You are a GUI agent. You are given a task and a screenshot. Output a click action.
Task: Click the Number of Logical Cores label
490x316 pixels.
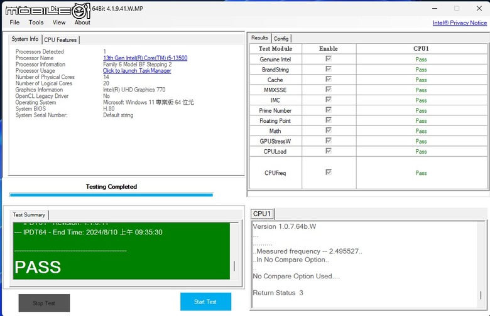pos(44,83)
